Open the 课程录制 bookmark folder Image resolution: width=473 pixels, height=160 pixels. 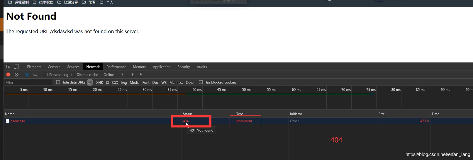(18, 2)
